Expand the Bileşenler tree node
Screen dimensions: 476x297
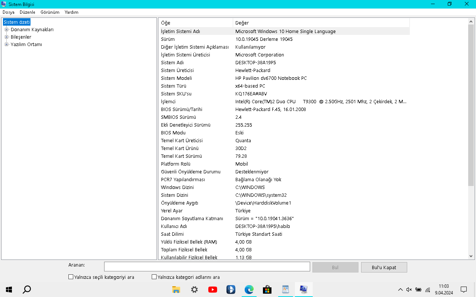point(6,37)
